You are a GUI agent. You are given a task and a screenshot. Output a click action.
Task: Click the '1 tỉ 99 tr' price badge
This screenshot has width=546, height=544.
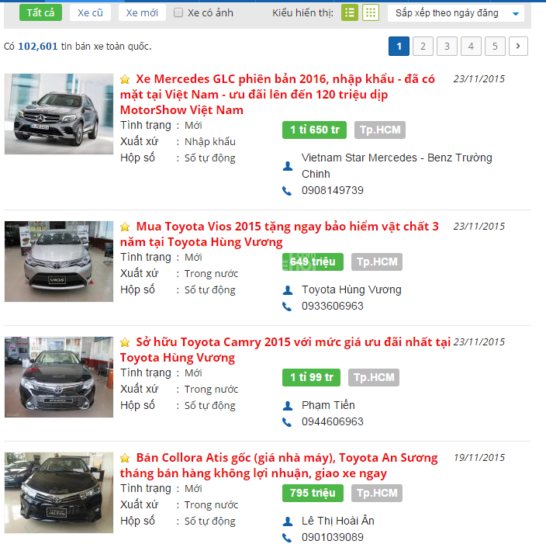tap(311, 377)
